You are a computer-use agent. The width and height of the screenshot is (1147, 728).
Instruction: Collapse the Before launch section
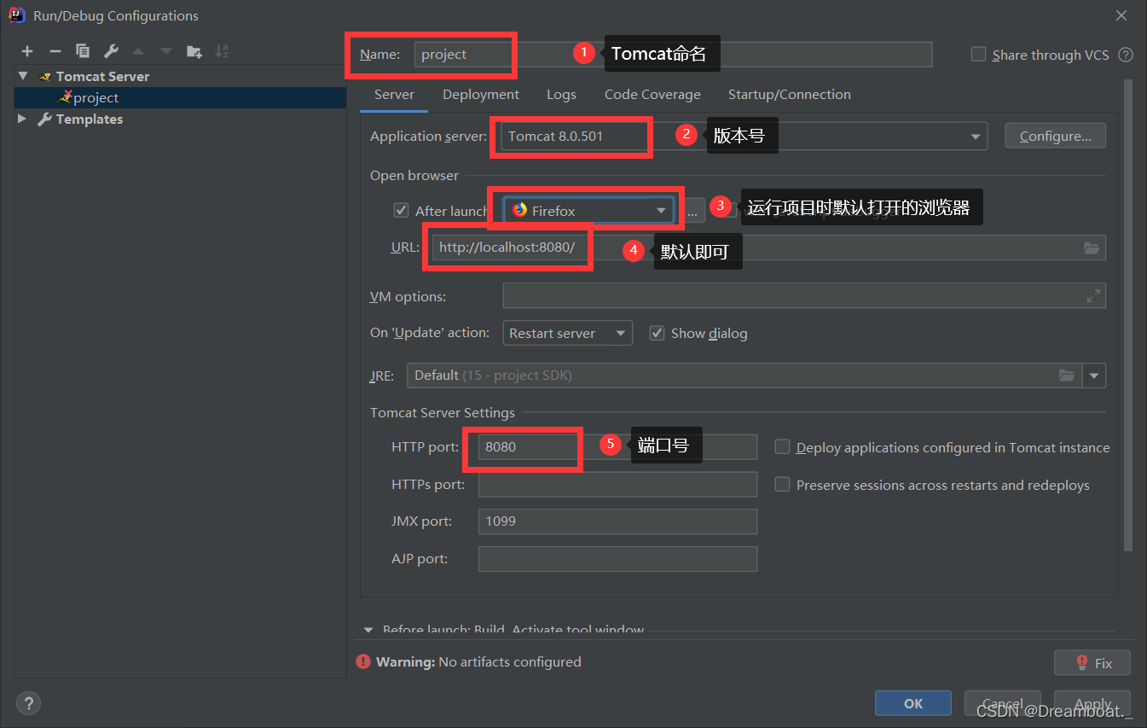[368, 630]
